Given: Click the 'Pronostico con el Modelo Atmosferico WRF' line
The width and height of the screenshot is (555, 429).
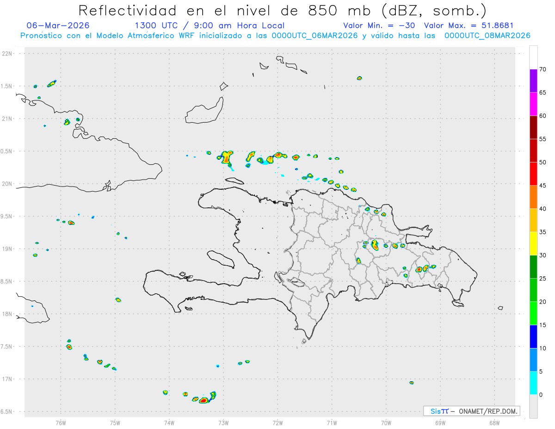Looking at the screenshot, I should coord(275,35).
